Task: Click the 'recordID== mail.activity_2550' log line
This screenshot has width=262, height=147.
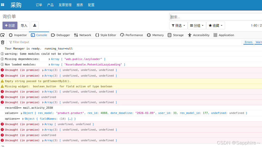Action: [29, 108]
